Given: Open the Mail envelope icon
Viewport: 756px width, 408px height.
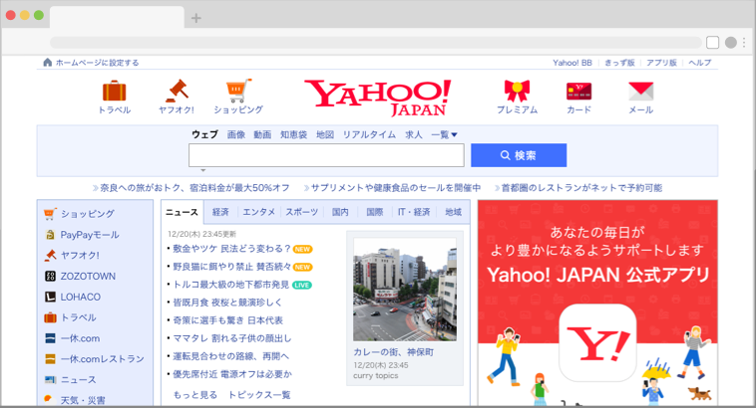Looking at the screenshot, I should click(640, 91).
